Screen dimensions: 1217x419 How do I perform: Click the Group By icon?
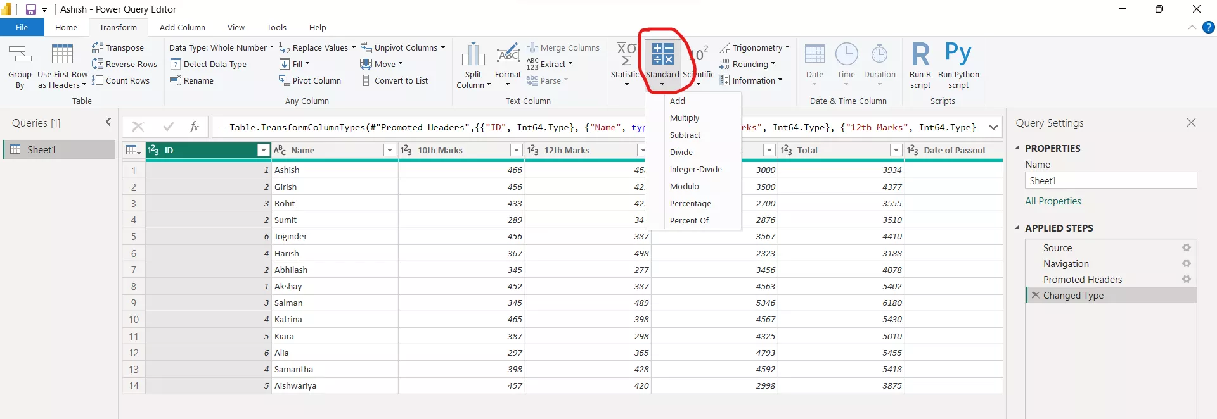point(20,54)
